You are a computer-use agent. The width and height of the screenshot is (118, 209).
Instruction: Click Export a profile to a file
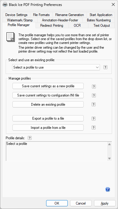(48, 118)
